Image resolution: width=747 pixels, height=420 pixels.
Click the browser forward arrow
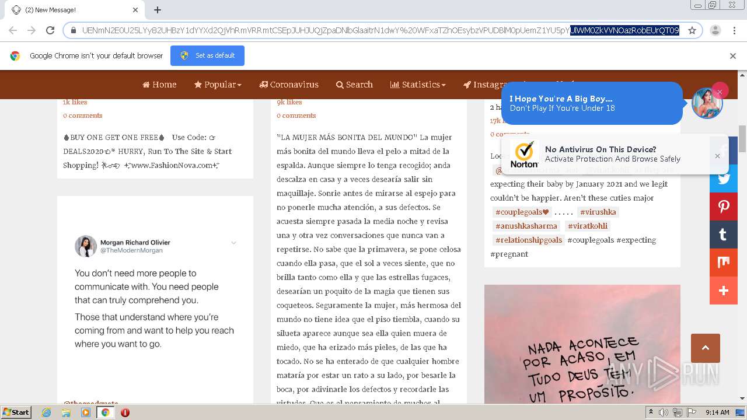[32, 30]
